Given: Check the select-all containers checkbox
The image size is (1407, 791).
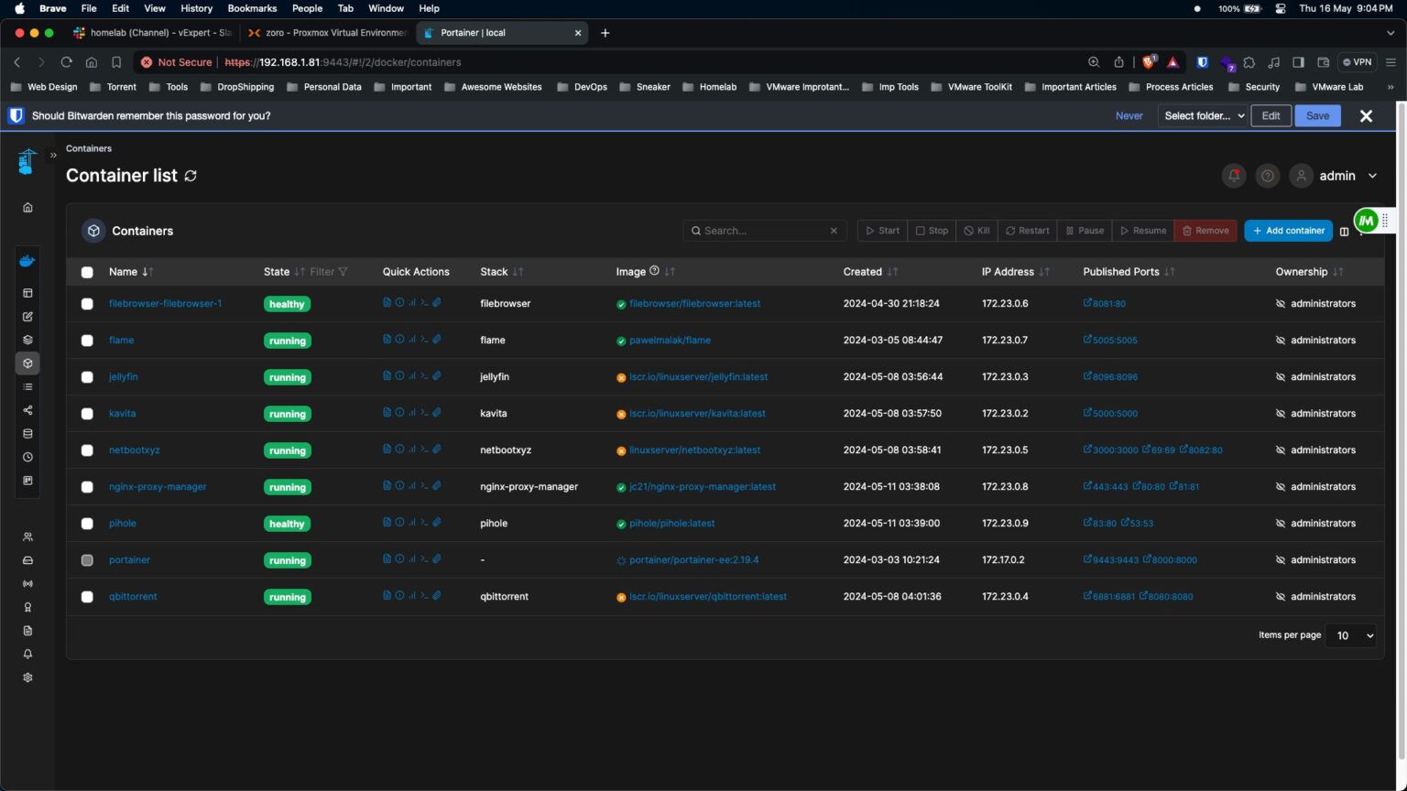Looking at the screenshot, I should tap(87, 272).
